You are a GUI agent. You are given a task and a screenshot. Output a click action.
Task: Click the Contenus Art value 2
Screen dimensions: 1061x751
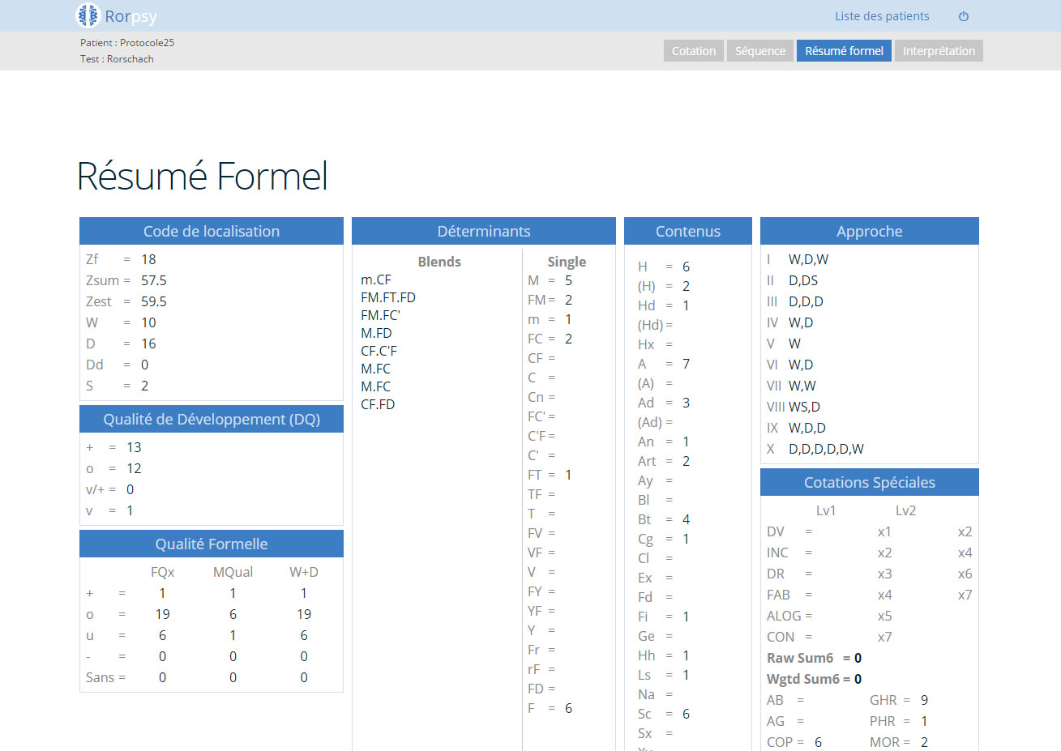(x=686, y=461)
